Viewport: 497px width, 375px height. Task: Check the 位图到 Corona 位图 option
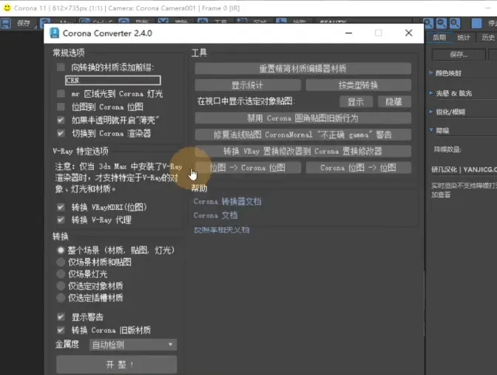click(x=61, y=107)
